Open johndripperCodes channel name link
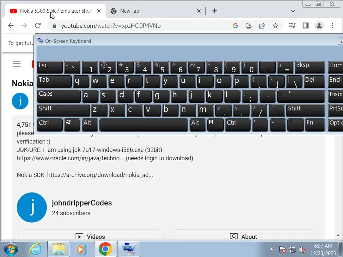This screenshot has height=257, width=343. 82,203
